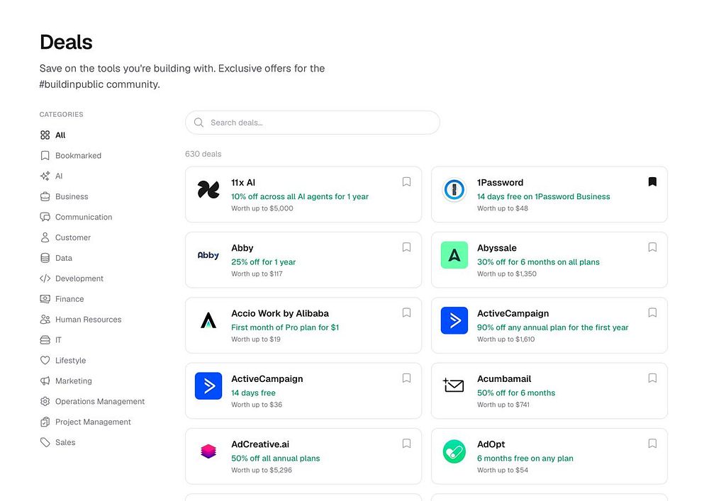Viewport: 709px width, 501px height.
Task: Click '90% off any annual plan' offer
Action: [x=552, y=327]
